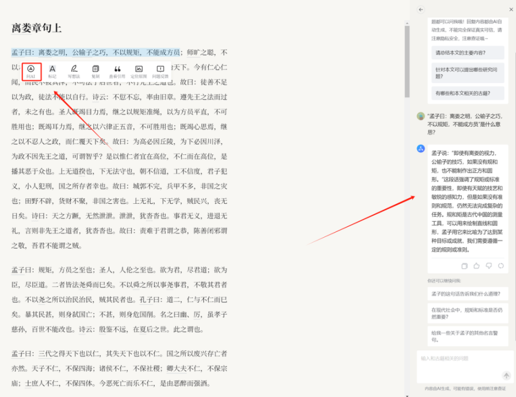Screen dimensions: 516x397
Task: Open the 写想法 note tool
Action: [x=74, y=71]
